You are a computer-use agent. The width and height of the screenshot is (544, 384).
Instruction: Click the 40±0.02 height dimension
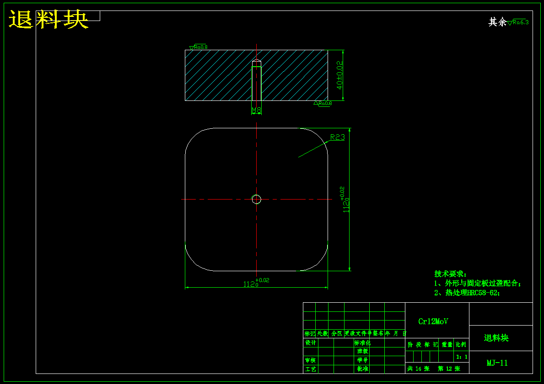[x=339, y=75]
